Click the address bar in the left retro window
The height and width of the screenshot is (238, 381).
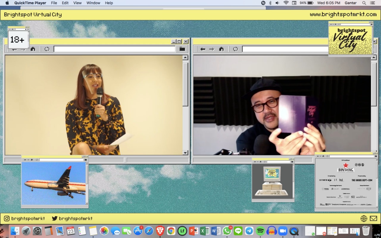(x=115, y=49)
